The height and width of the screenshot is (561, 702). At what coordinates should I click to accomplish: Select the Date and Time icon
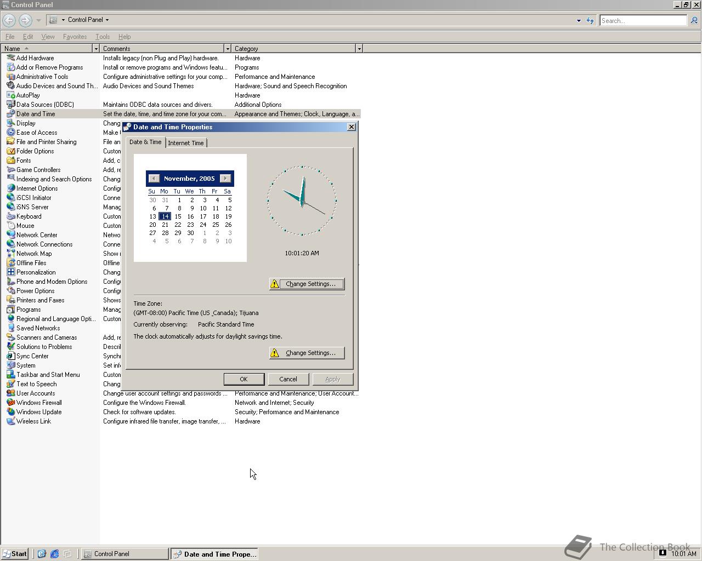(x=10, y=114)
